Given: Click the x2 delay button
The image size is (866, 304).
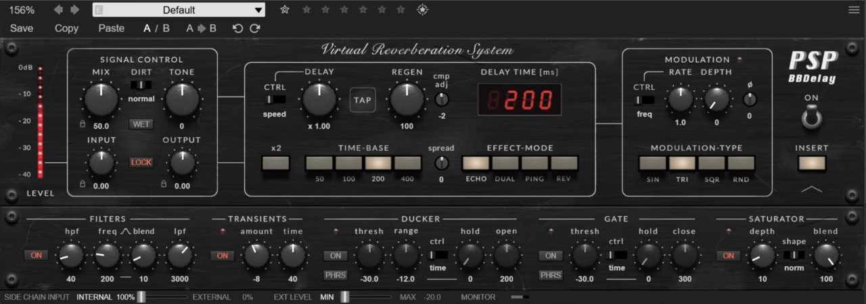Looking at the screenshot, I should (x=275, y=163).
